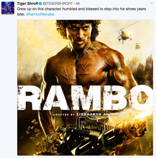Open the tweet options chevron menu

152,3
